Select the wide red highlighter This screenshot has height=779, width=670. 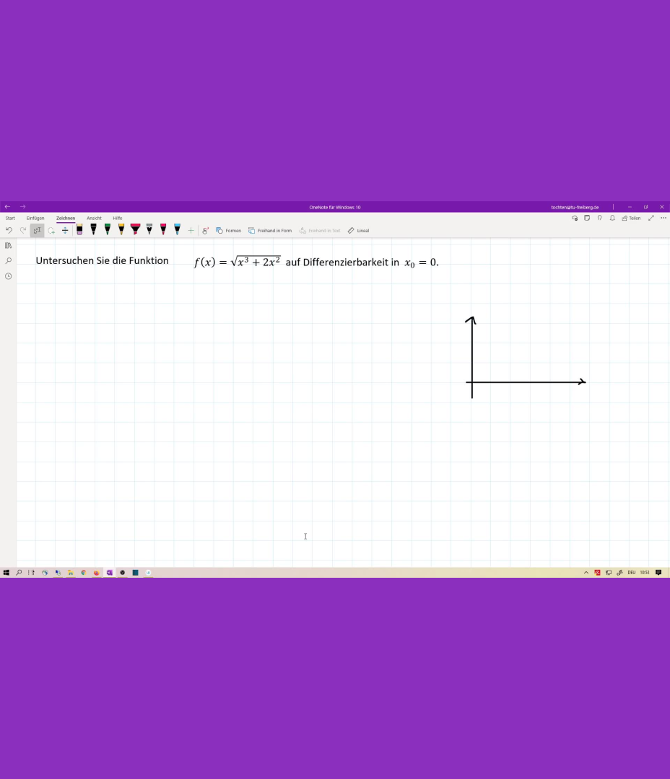click(x=135, y=229)
